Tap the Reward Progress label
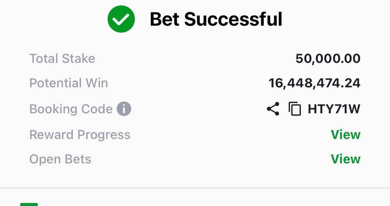Viewport: 390px width, 206px height. pos(80,135)
